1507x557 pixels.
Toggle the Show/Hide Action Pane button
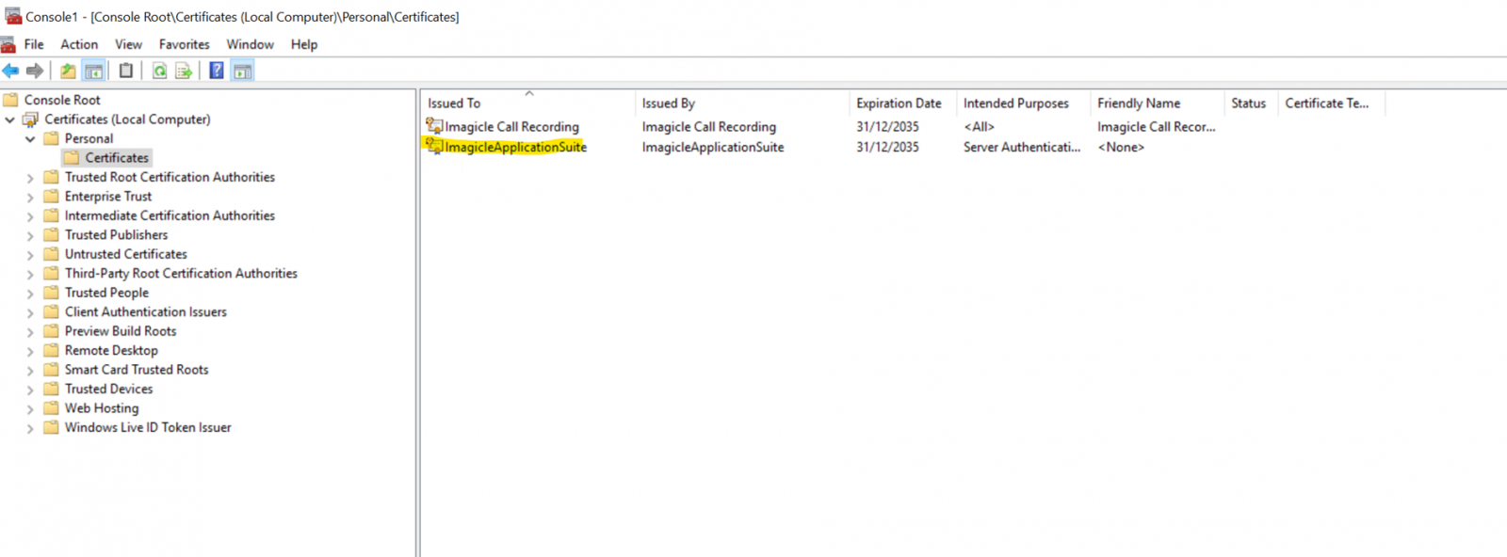242,71
